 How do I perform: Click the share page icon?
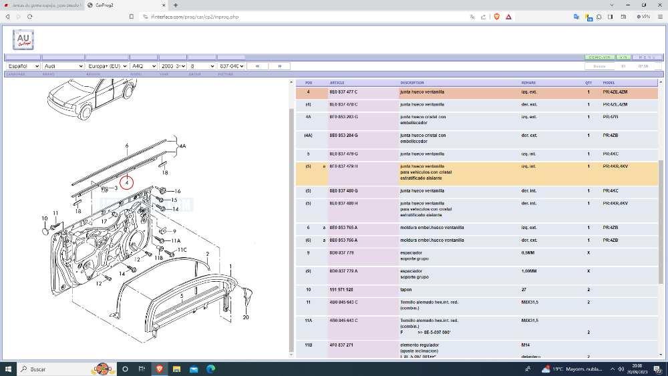coord(483,17)
